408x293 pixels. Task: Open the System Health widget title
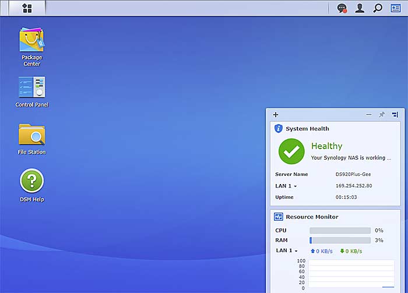307,129
